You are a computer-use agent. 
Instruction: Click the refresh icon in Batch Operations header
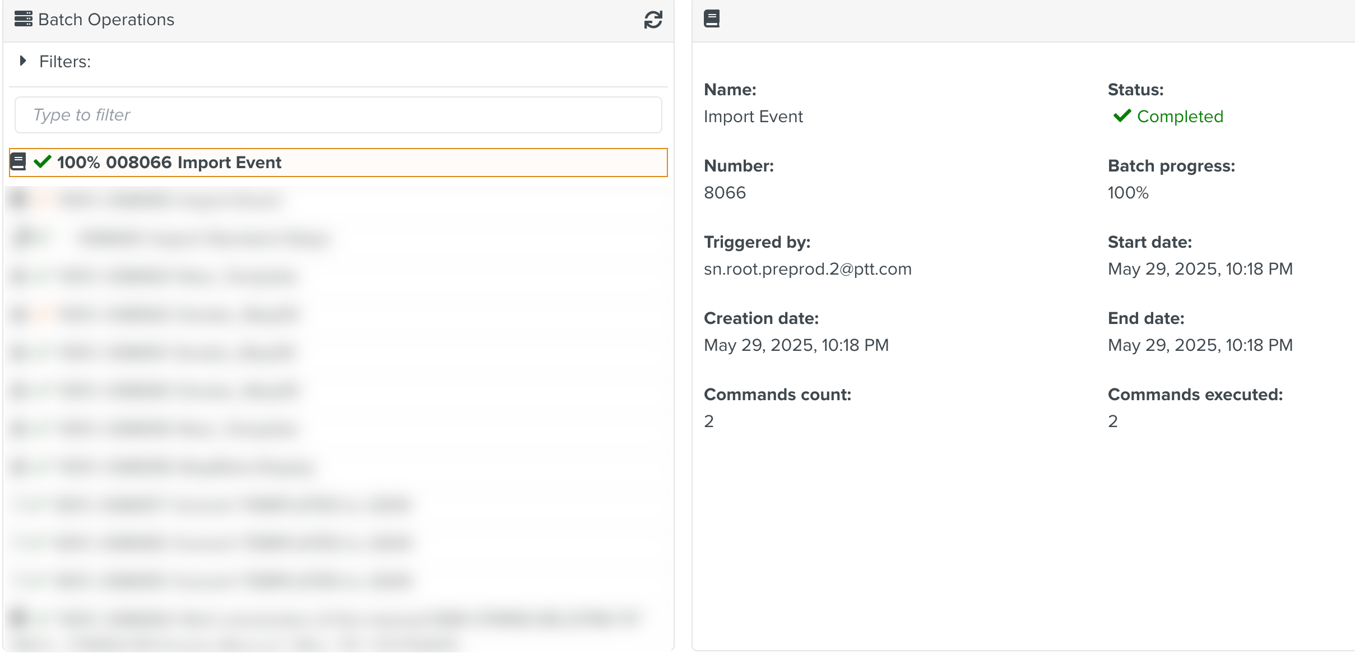coord(653,20)
